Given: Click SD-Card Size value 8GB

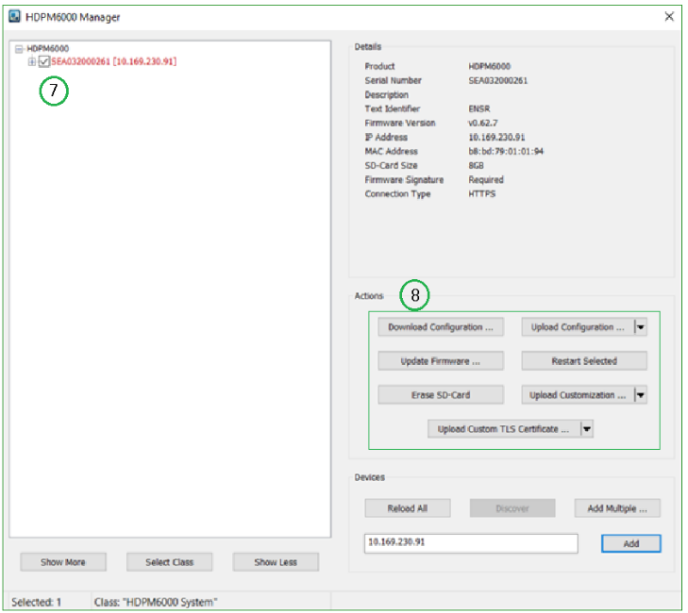Looking at the screenshot, I should (x=476, y=166).
